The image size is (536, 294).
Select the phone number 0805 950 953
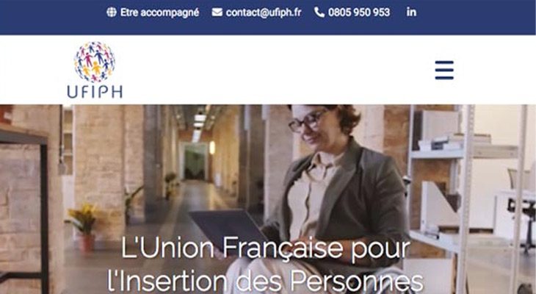[359, 12]
